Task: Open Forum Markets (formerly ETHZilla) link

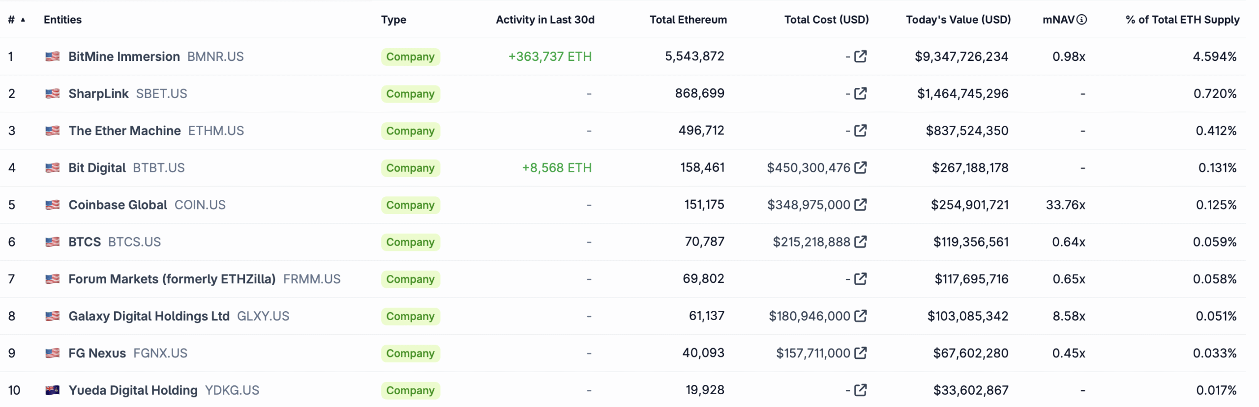Action: tap(172, 279)
